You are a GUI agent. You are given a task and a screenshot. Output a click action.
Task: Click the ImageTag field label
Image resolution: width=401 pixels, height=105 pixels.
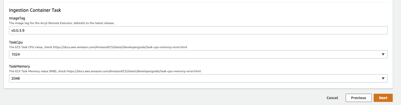pyautogui.click(x=17, y=18)
